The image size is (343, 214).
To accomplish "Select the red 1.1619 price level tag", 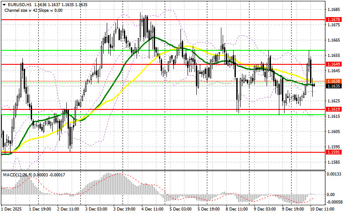I will coord(333,109).
